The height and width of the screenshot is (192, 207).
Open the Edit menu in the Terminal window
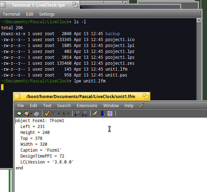[30, 14]
